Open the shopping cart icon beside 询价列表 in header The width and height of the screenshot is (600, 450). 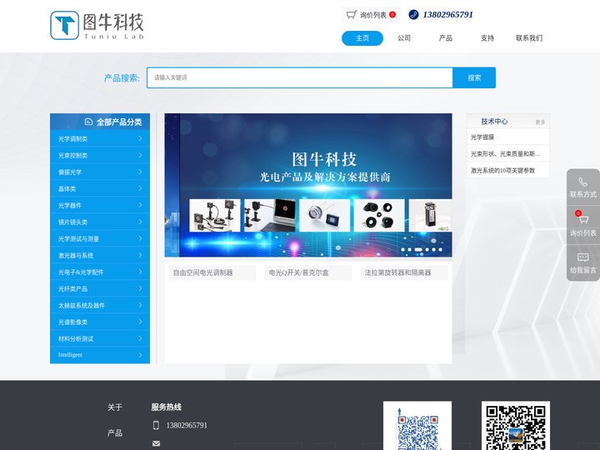click(352, 14)
